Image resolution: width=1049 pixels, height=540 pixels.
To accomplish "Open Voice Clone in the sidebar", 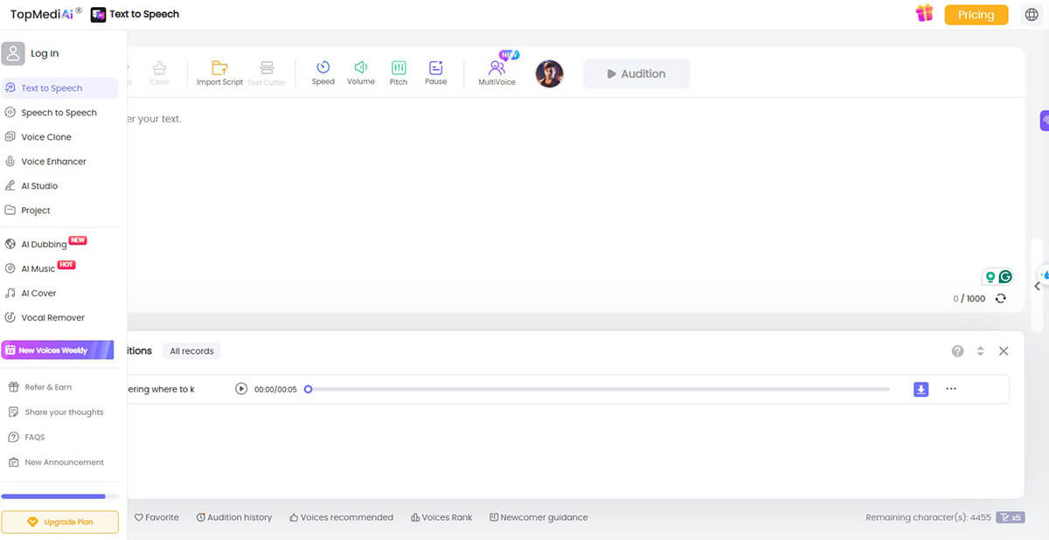I will click(46, 137).
